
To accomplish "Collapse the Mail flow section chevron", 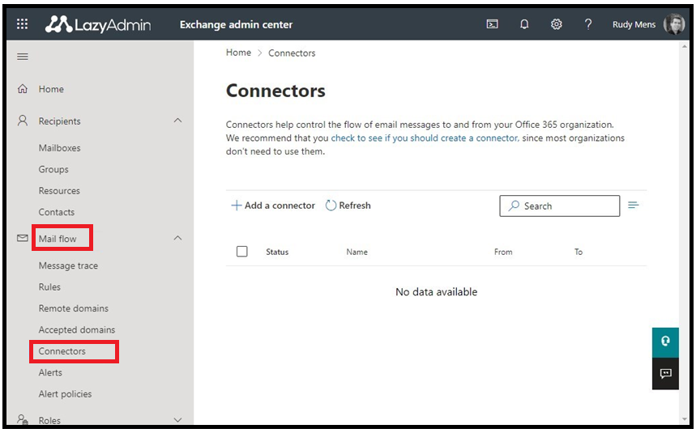I will pos(178,238).
